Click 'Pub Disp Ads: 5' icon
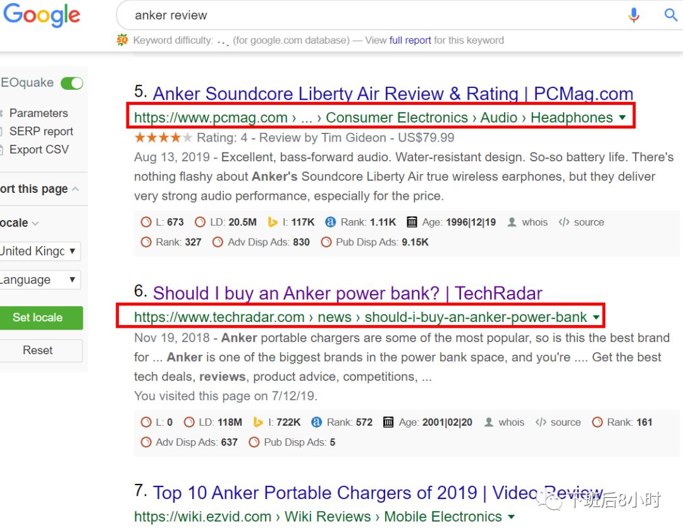The height and width of the screenshot is (530, 683). [254, 442]
